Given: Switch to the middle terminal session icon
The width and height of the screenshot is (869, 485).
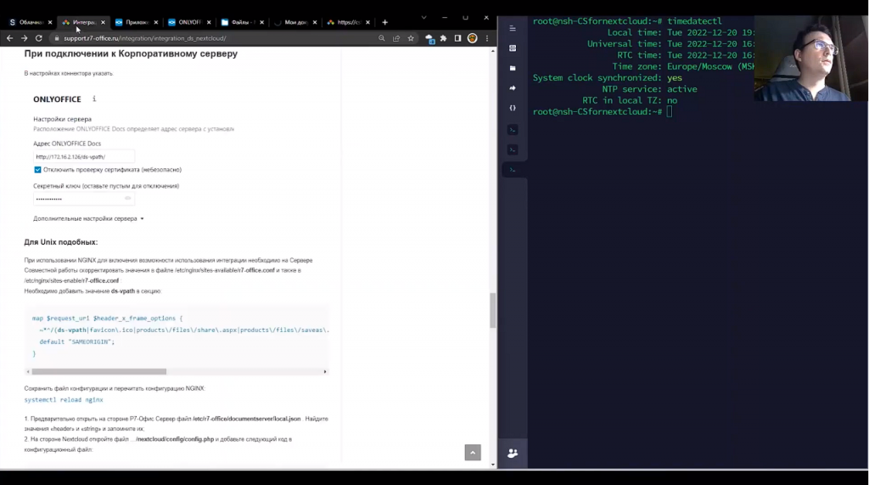Looking at the screenshot, I should 513,149.
